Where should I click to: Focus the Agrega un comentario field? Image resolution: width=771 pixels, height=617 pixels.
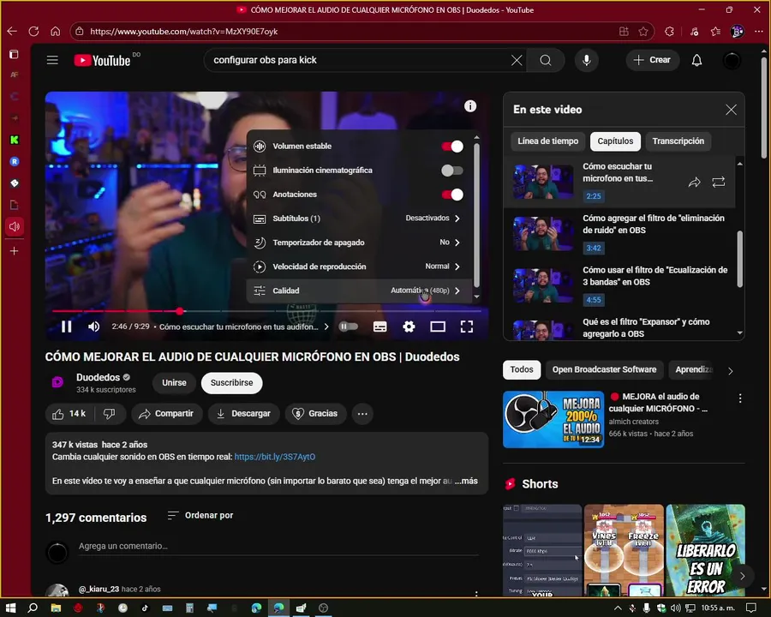click(x=278, y=547)
